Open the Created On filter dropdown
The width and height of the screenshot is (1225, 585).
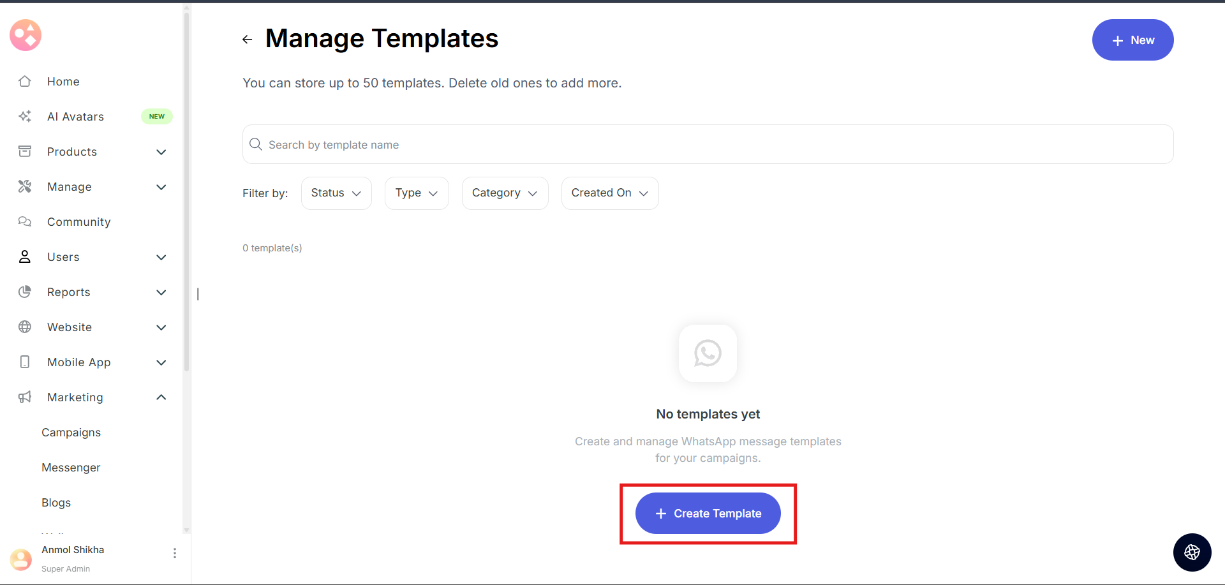pos(609,193)
